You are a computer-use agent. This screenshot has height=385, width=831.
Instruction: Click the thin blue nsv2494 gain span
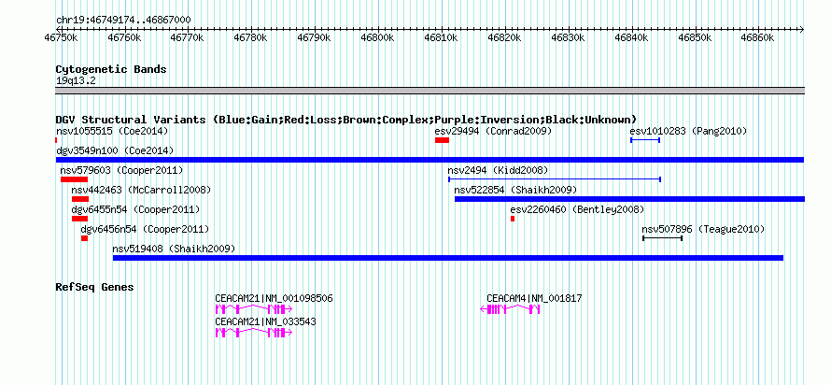(x=555, y=179)
